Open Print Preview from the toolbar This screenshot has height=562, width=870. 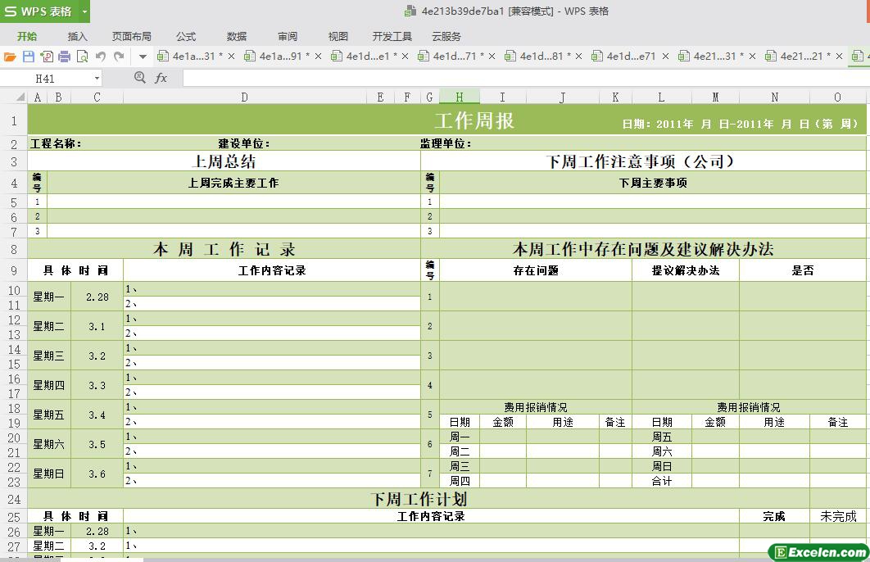coord(82,57)
